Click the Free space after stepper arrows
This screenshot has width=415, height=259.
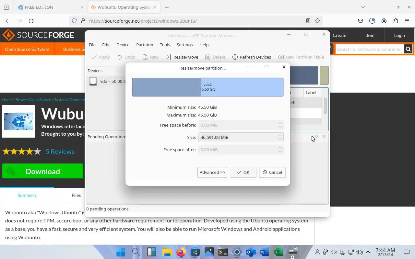point(280,150)
